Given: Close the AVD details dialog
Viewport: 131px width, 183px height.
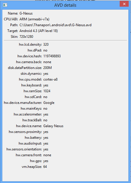Looking at the screenshot, I should pyautogui.click(x=124, y=4).
